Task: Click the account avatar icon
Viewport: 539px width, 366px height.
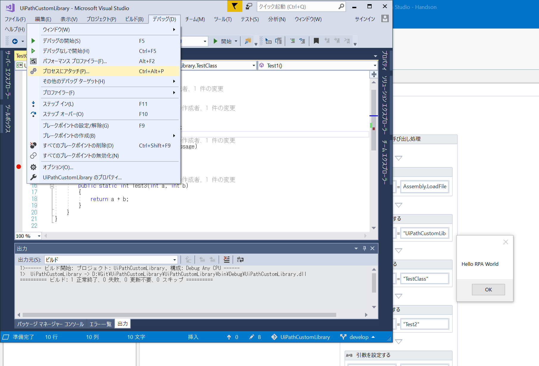Action: pos(385,19)
